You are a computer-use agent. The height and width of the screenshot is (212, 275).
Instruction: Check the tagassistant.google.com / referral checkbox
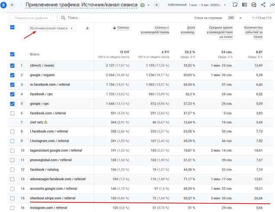tap(12, 151)
